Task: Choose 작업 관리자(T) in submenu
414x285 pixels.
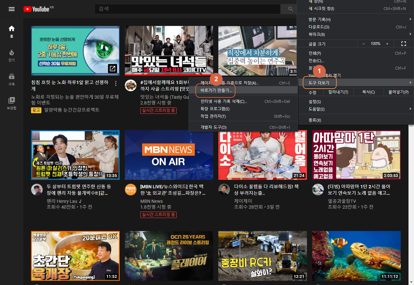Action: point(243,116)
